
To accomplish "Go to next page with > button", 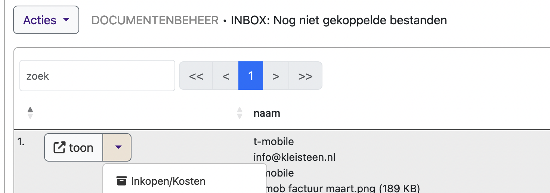I will click(276, 76).
